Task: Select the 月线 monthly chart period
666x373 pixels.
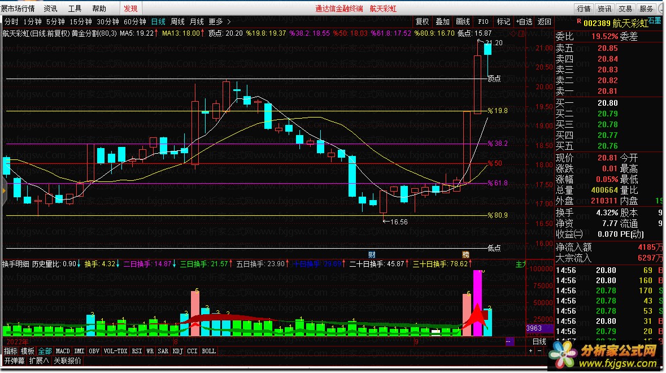Action: 197,21
